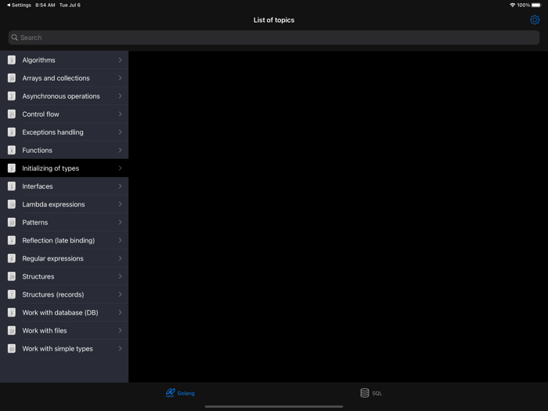548x411 pixels.
Task: Expand the Interfaces chevron
Action: (x=121, y=186)
